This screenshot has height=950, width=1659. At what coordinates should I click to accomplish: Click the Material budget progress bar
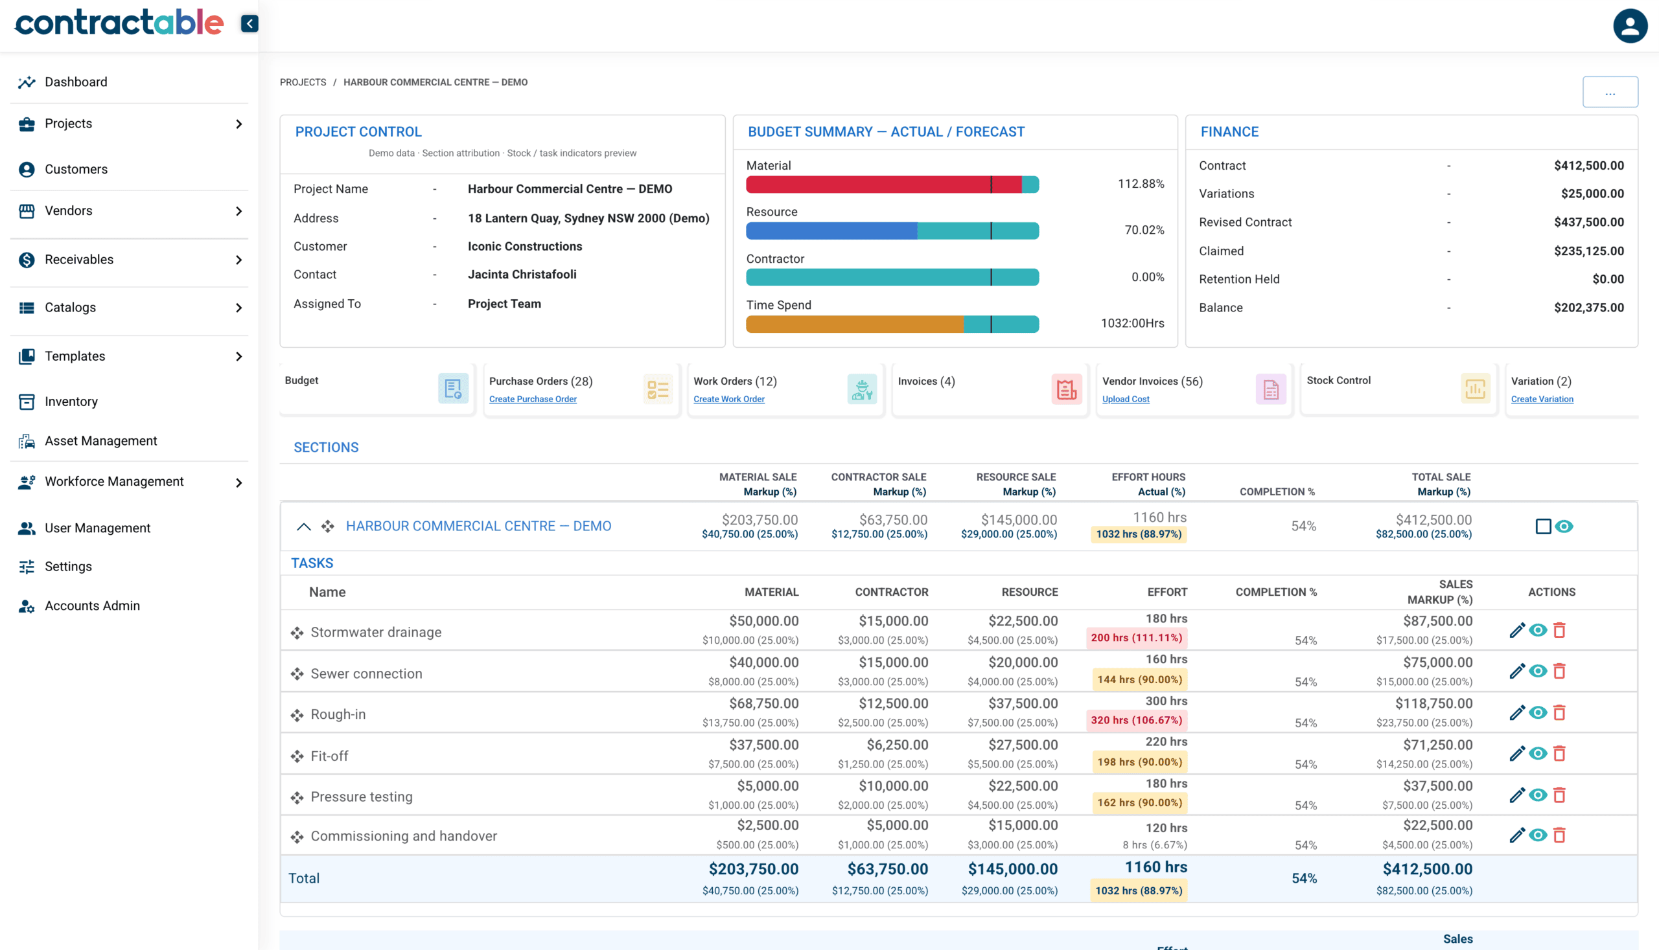[892, 185]
